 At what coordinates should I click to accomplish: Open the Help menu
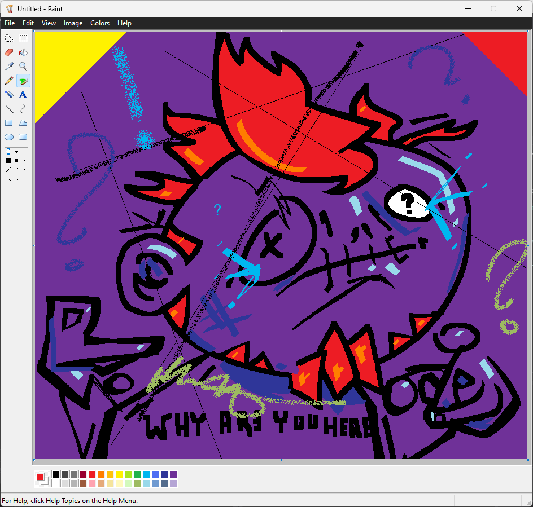click(124, 23)
